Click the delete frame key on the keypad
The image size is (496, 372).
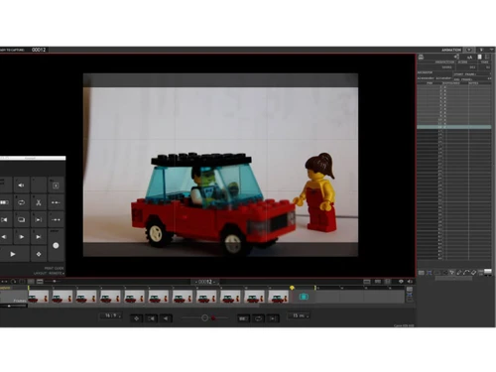[x=56, y=186]
